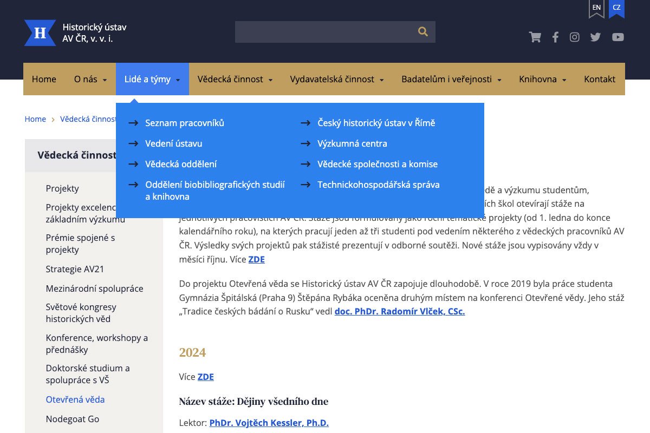This screenshot has height=433, width=650.
Task: Open the YouTube social icon
Action: coord(618,37)
